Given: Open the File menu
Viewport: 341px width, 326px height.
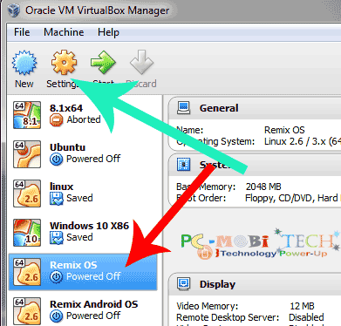Looking at the screenshot, I should click(x=22, y=32).
